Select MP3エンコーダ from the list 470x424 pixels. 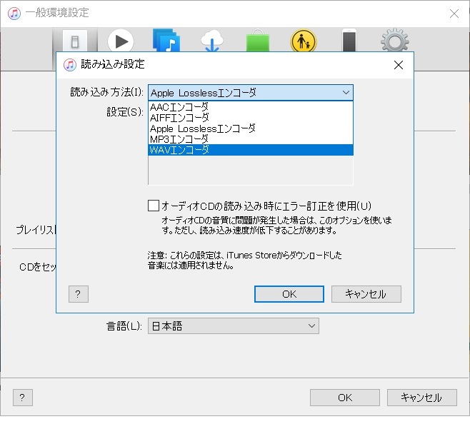(251, 139)
